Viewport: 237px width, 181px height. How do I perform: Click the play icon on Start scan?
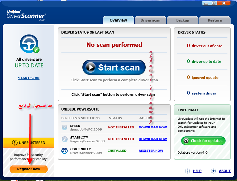pos(91,67)
